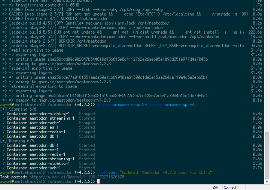Click the down arrow of the terminal scrollbar
The height and width of the screenshot is (190, 270).
point(267,181)
